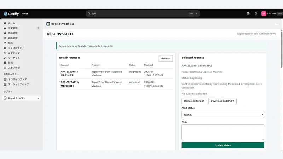Click the search field
Screen dimensions: 283x159
pos(143,13)
